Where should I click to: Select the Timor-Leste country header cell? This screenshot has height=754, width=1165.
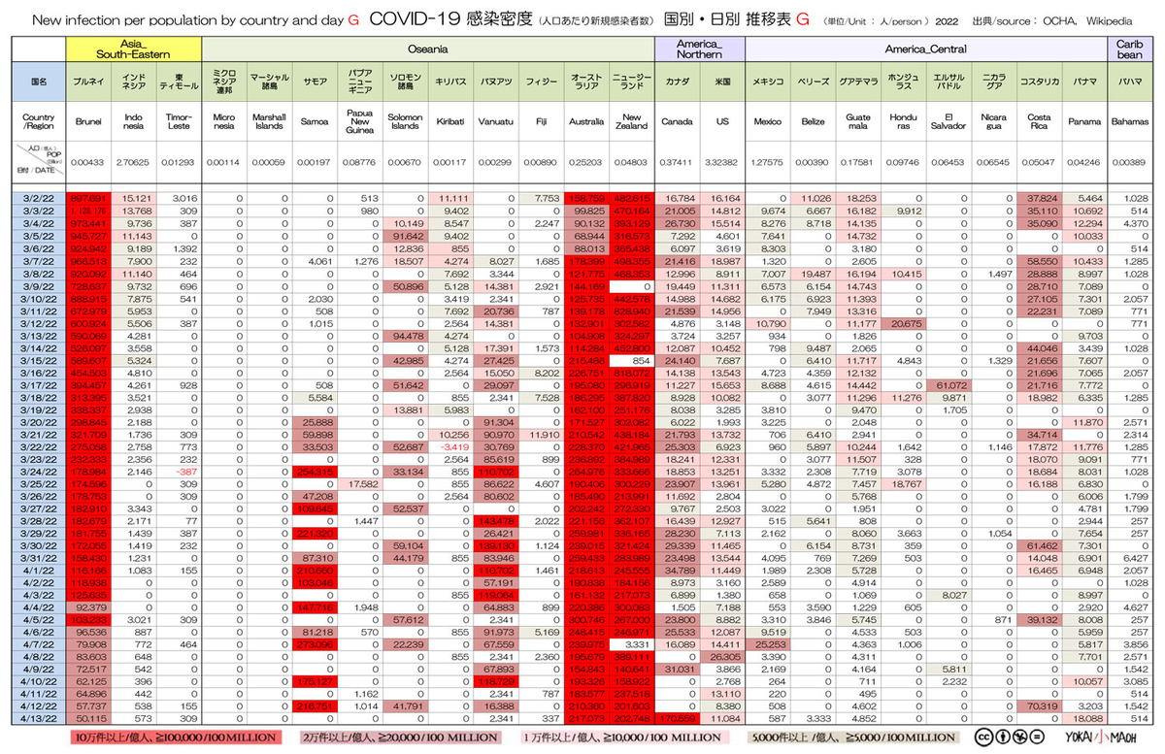tap(179, 123)
